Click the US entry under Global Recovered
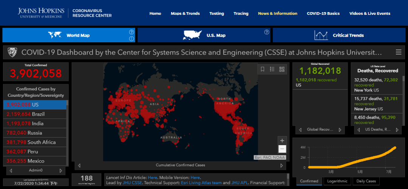The height and width of the screenshot is (189, 408). pos(320,82)
